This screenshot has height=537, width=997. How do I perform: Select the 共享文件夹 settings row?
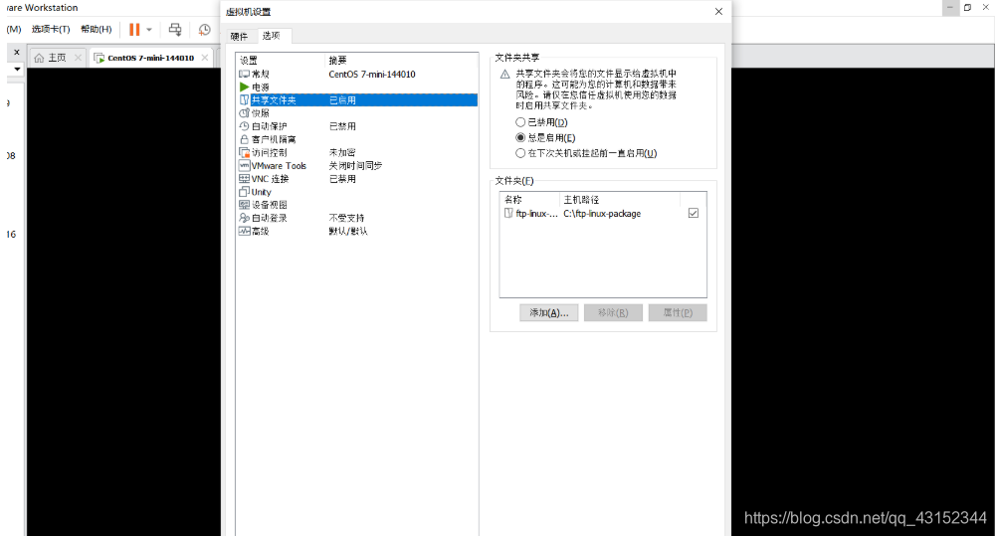[x=356, y=100]
